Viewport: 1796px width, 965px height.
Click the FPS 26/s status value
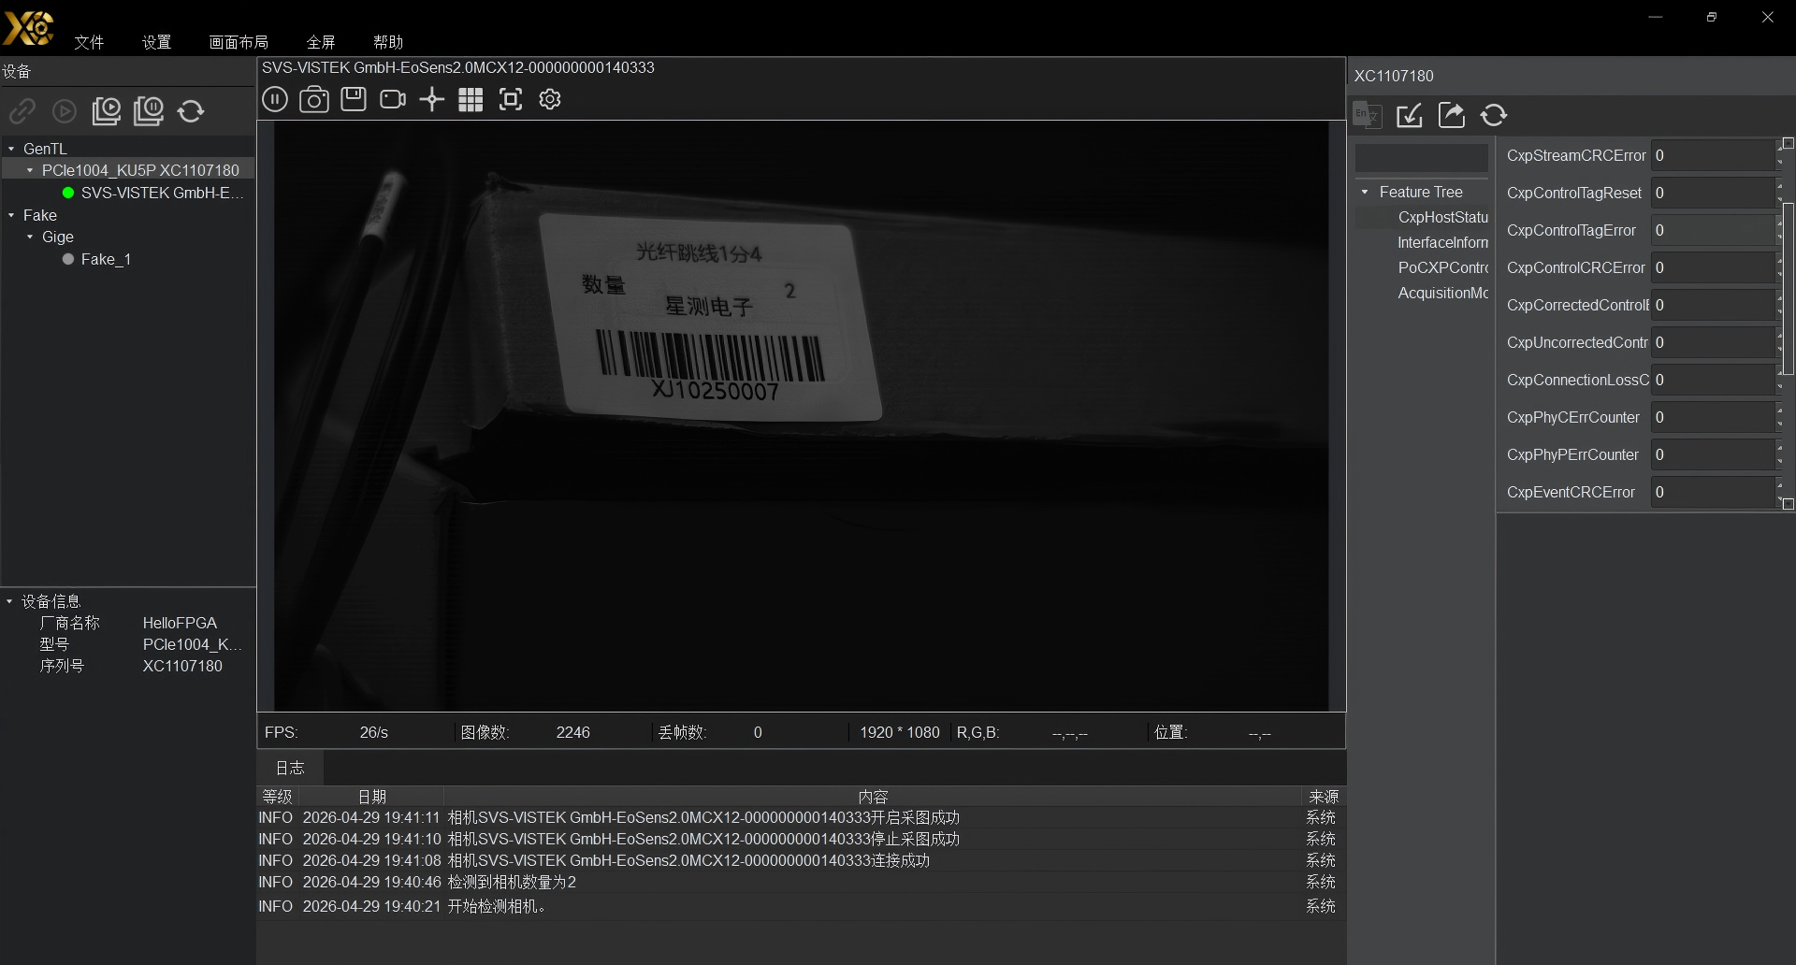click(373, 732)
